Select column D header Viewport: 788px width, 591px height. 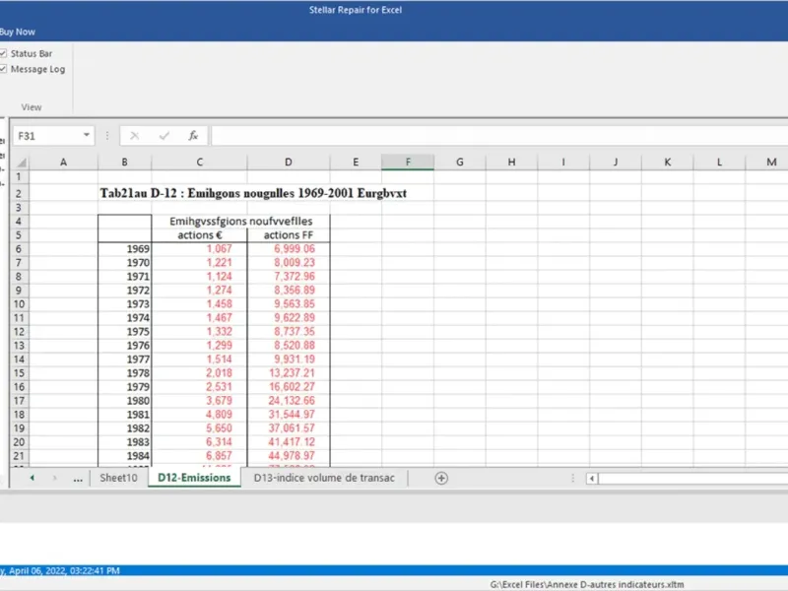point(289,162)
